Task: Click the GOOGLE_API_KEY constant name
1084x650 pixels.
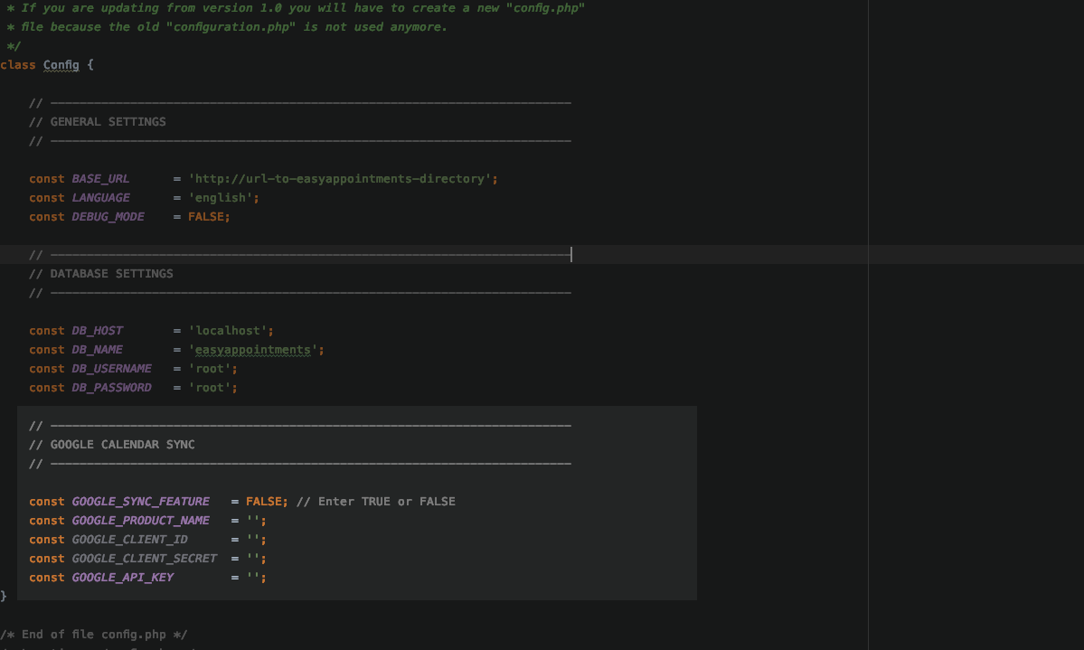Action: [x=122, y=578]
